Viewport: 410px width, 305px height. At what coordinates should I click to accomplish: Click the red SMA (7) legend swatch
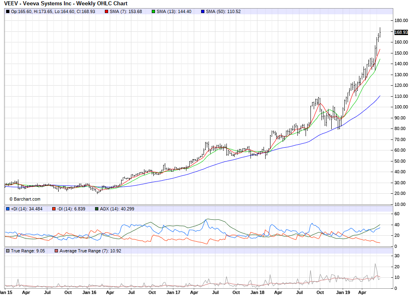click(106, 11)
